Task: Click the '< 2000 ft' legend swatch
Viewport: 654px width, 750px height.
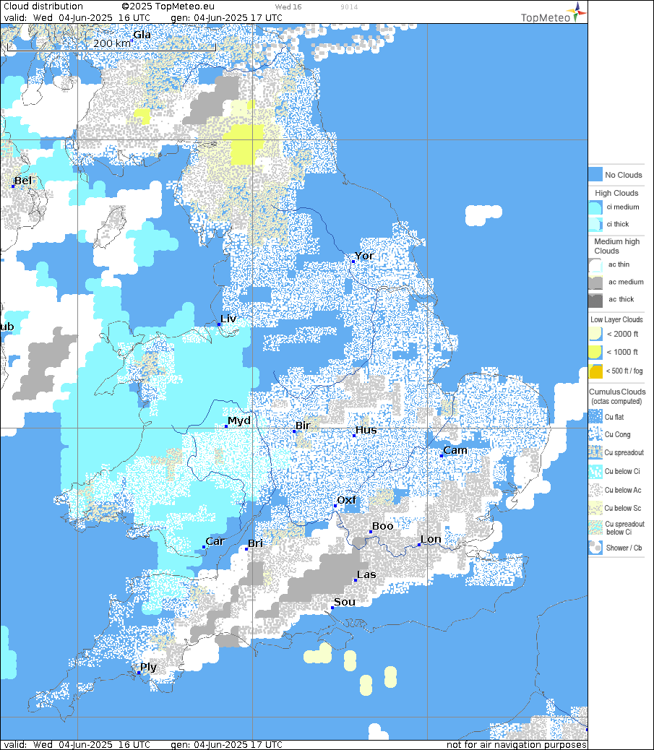Action: coord(595,334)
